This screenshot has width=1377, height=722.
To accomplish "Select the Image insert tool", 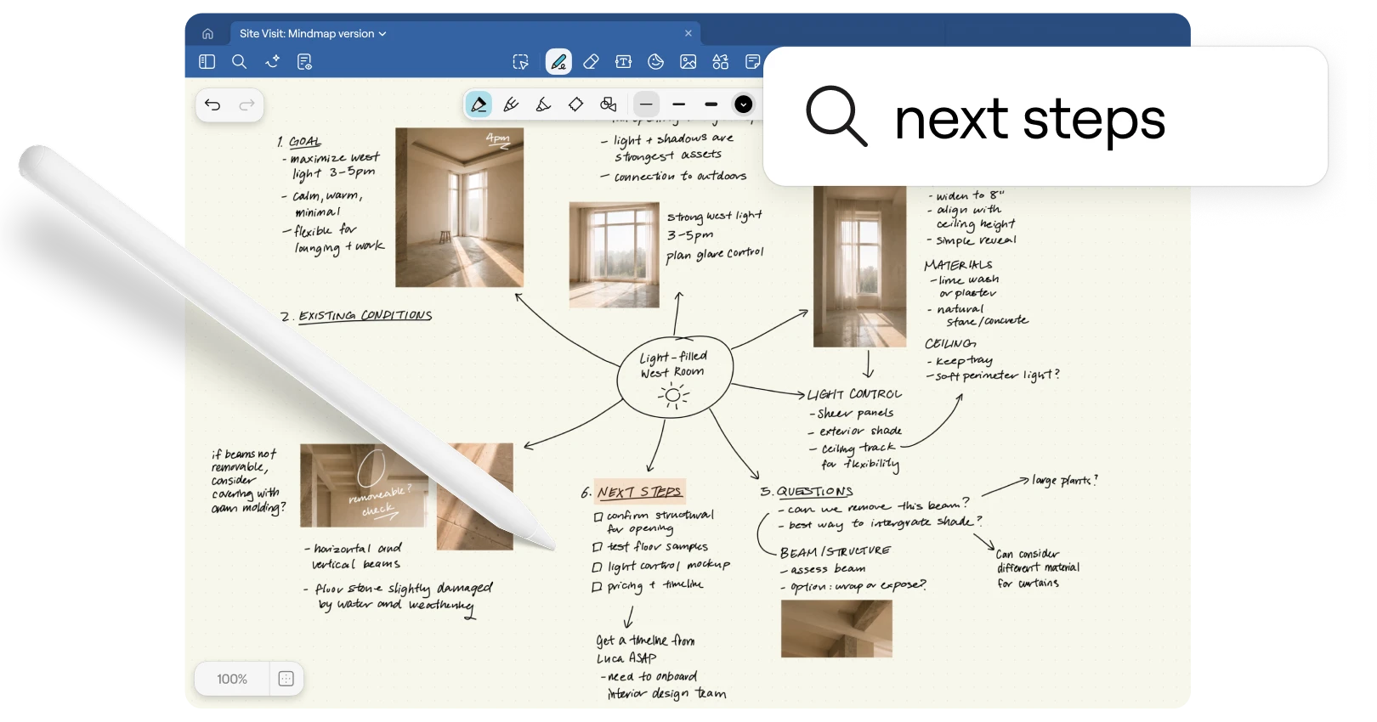I will point(688,61).
